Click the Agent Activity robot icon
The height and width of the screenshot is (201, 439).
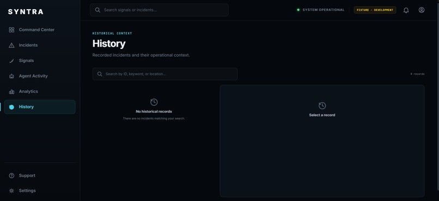(11, 76)
